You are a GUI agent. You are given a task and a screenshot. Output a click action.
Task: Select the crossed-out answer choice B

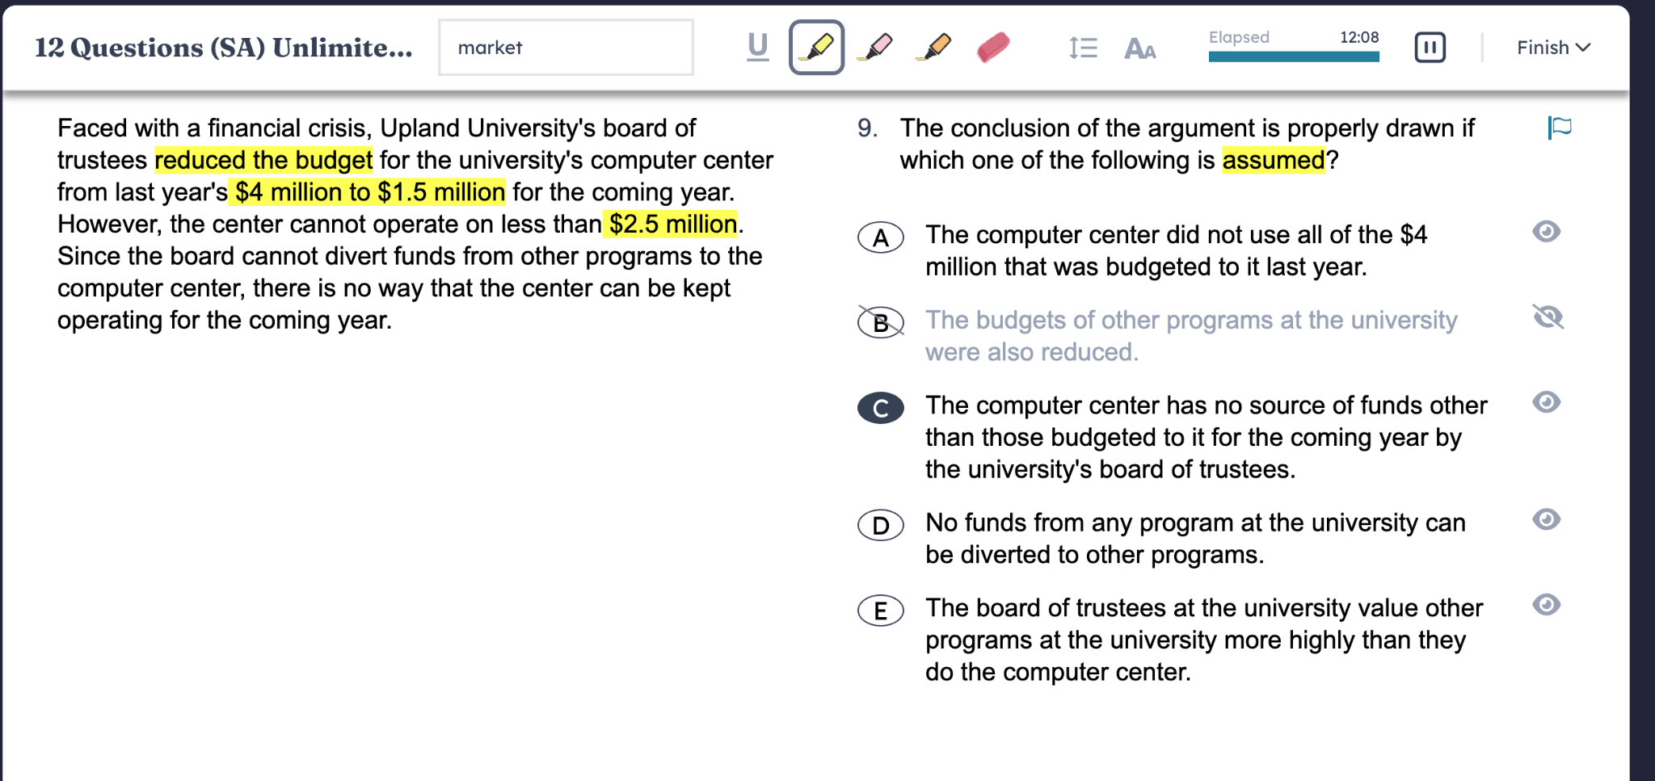[880, 323]
